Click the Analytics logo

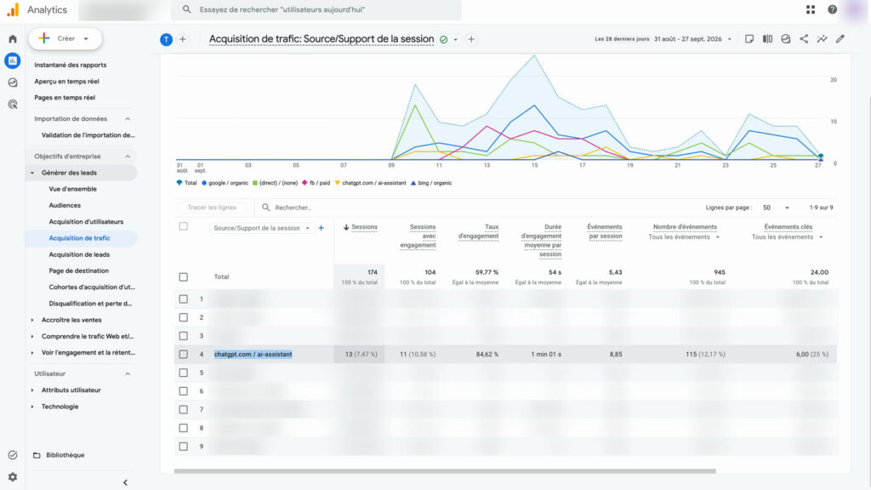coord(12,9)
